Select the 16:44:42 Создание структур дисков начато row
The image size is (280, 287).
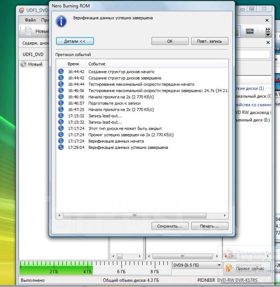[x=142, y=72]
